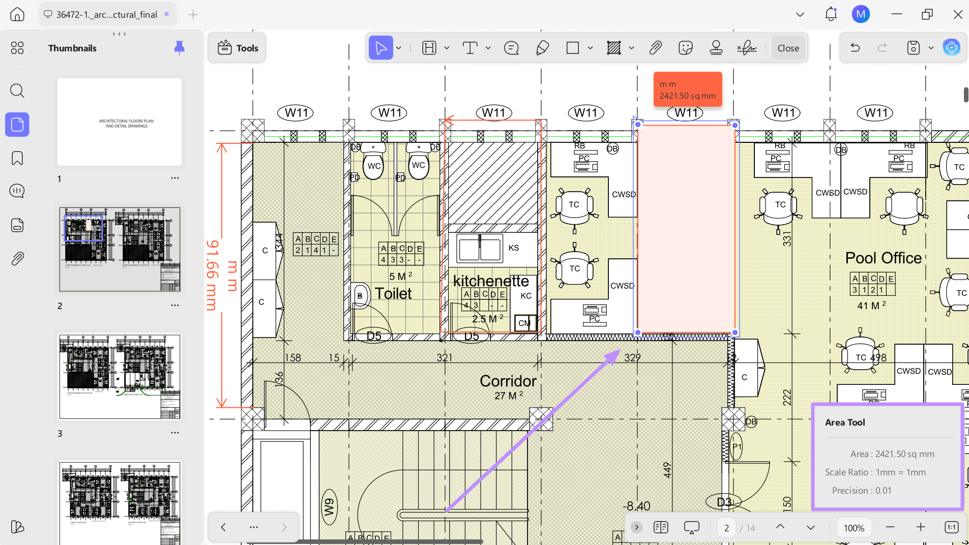Select page 3 thumbnail

click(x=120, y=377)
